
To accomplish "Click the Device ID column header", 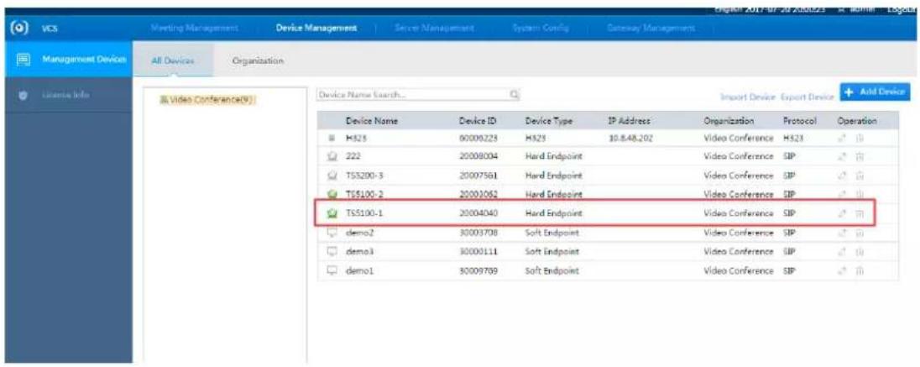I will pyautogui.click(x=478, y=121).
